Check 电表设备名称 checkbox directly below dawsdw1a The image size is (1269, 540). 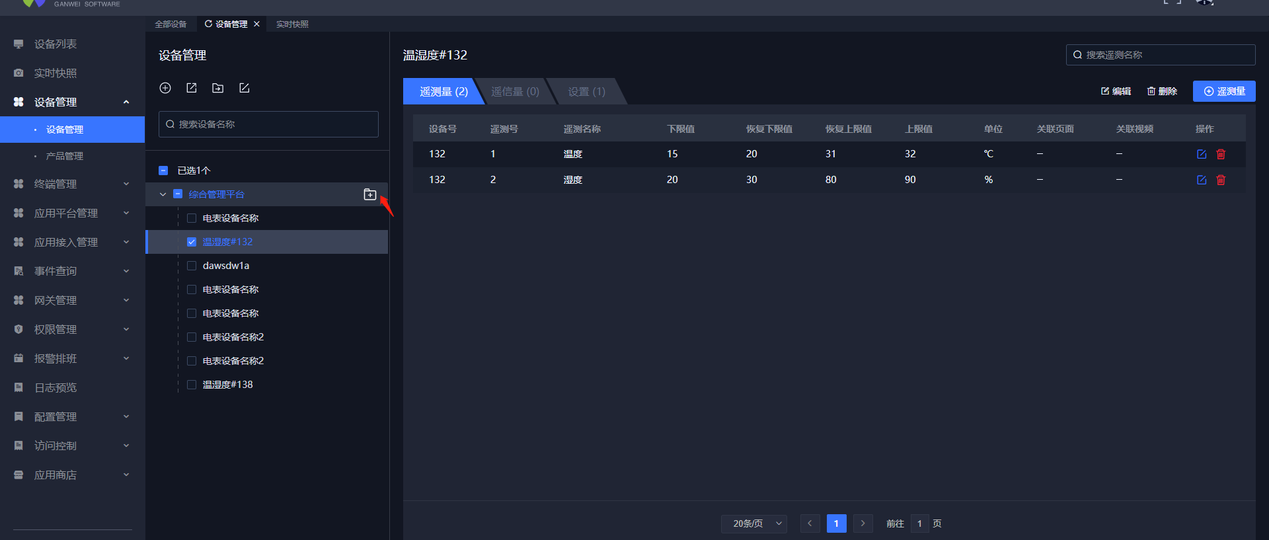(x=192, y=289)
